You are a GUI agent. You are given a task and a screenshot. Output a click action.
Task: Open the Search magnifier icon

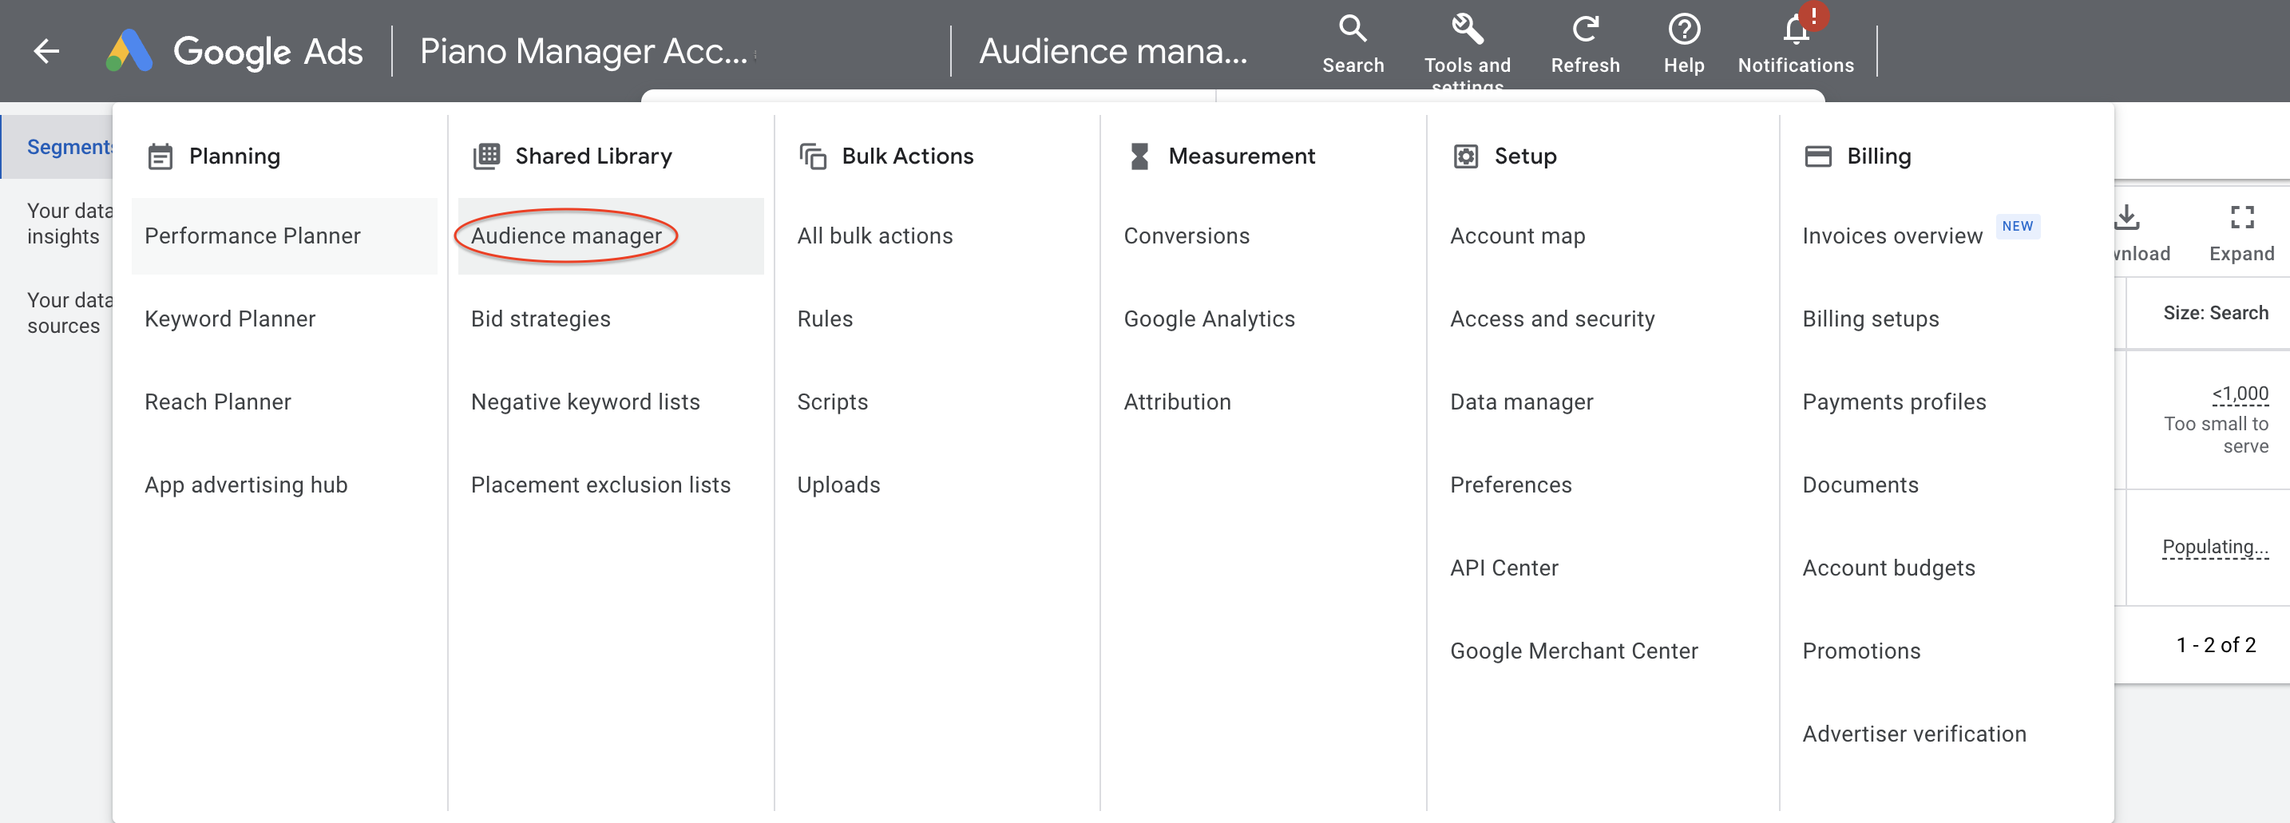pos(1352,30)
